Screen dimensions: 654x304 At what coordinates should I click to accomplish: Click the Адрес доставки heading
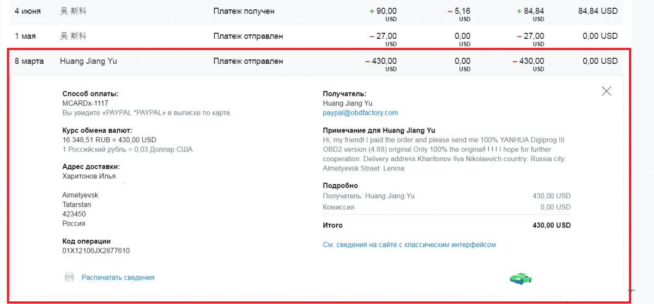(91, 167)
